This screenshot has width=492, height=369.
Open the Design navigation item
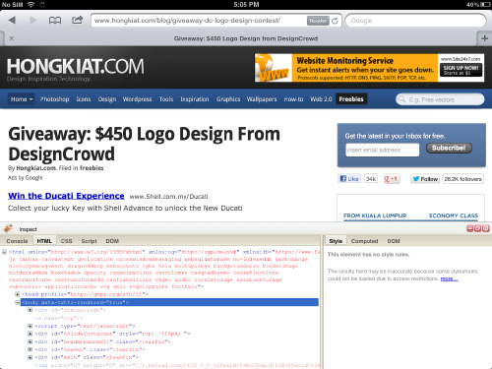(107, 99)
